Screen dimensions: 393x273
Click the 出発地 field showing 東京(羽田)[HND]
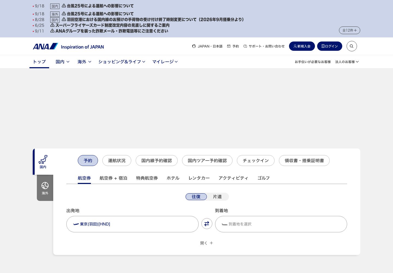(132, 224)
